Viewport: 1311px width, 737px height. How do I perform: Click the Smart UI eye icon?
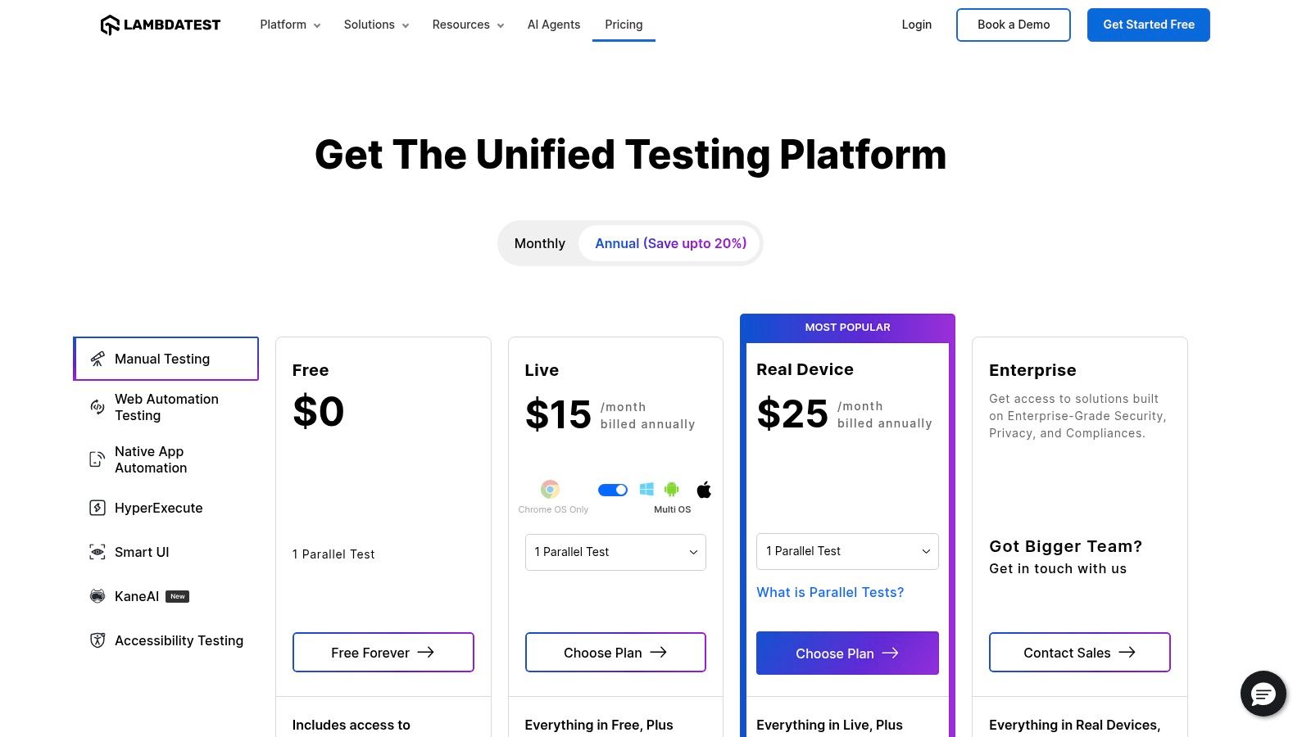(98, 552)
